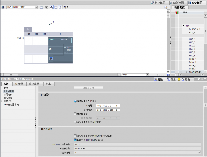Screen dimensions: 207x157
Task: Expand the PROFINET interface row in device overview
Action: click(x=187, y=72)
